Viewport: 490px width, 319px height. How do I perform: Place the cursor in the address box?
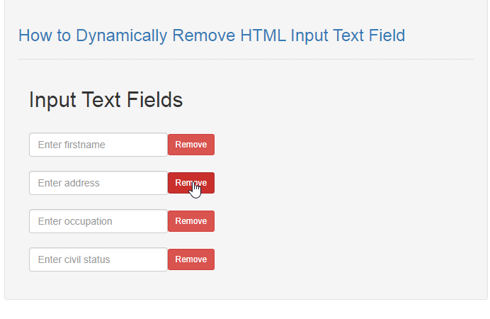(x=98, y=183)
